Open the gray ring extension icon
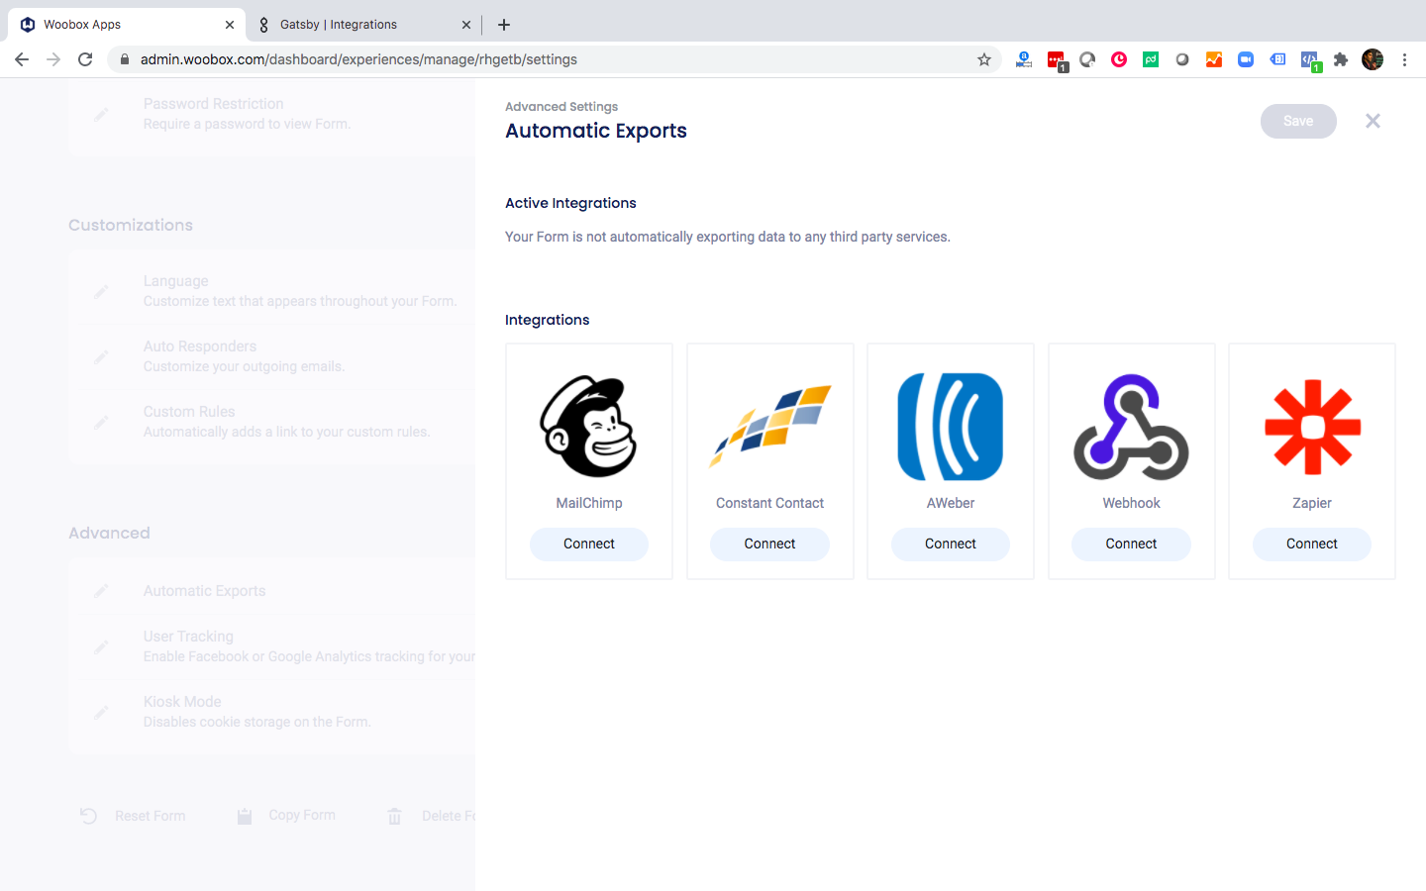1426x891 pixels. click(1182, 59)
